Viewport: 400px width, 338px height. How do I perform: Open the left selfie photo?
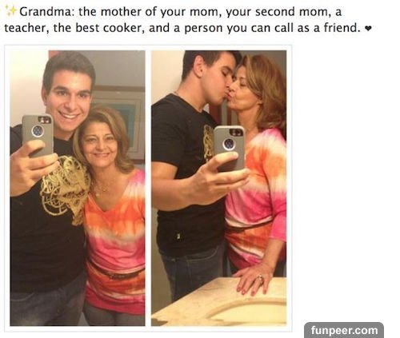(x=78, y=188)
